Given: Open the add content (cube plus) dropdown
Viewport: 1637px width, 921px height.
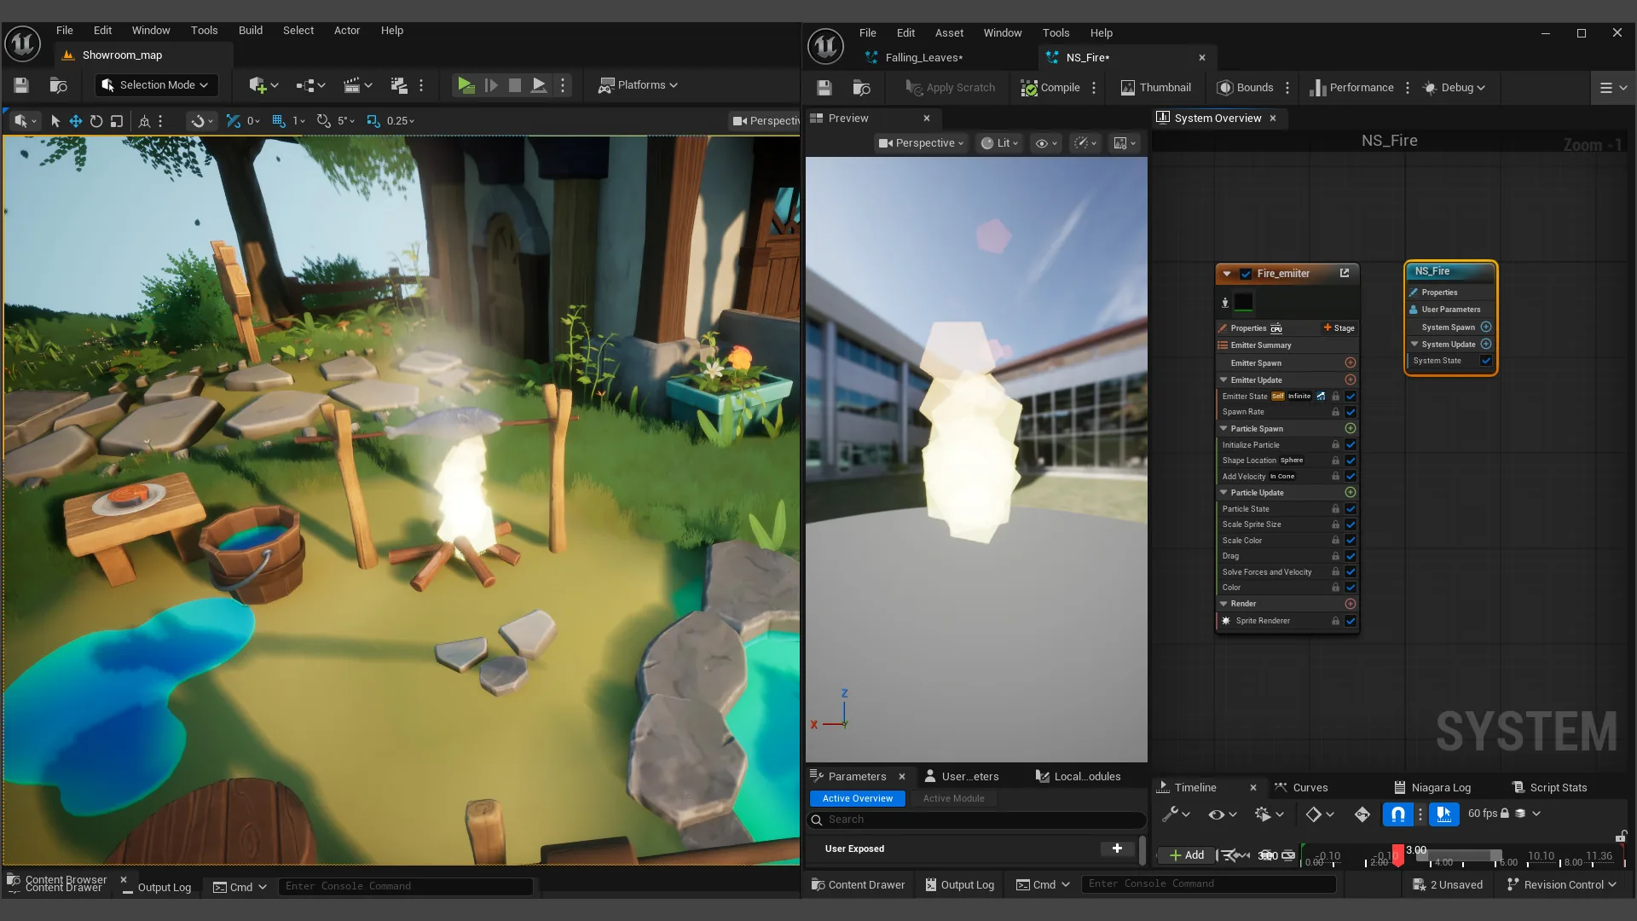Looking at the screenshot, I should (263, 85).
